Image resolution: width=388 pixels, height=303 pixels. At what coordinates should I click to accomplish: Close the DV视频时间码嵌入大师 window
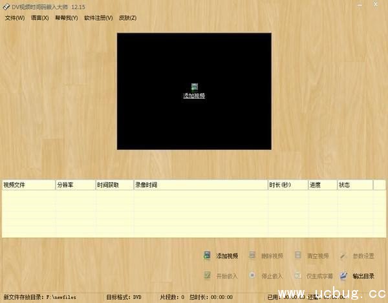click(x=376, y=5)
